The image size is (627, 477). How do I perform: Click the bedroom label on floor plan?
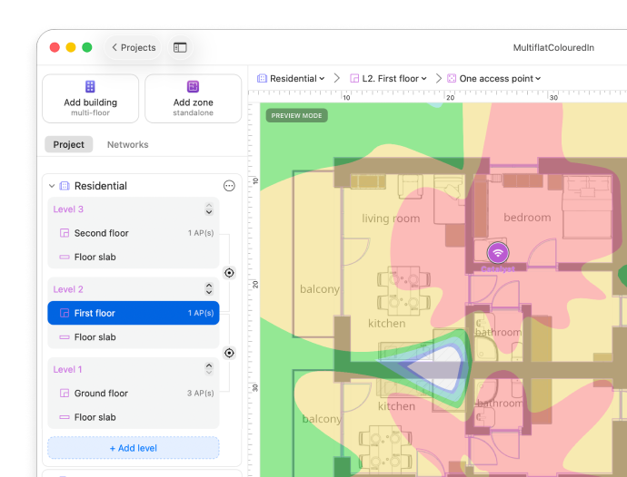527,218
